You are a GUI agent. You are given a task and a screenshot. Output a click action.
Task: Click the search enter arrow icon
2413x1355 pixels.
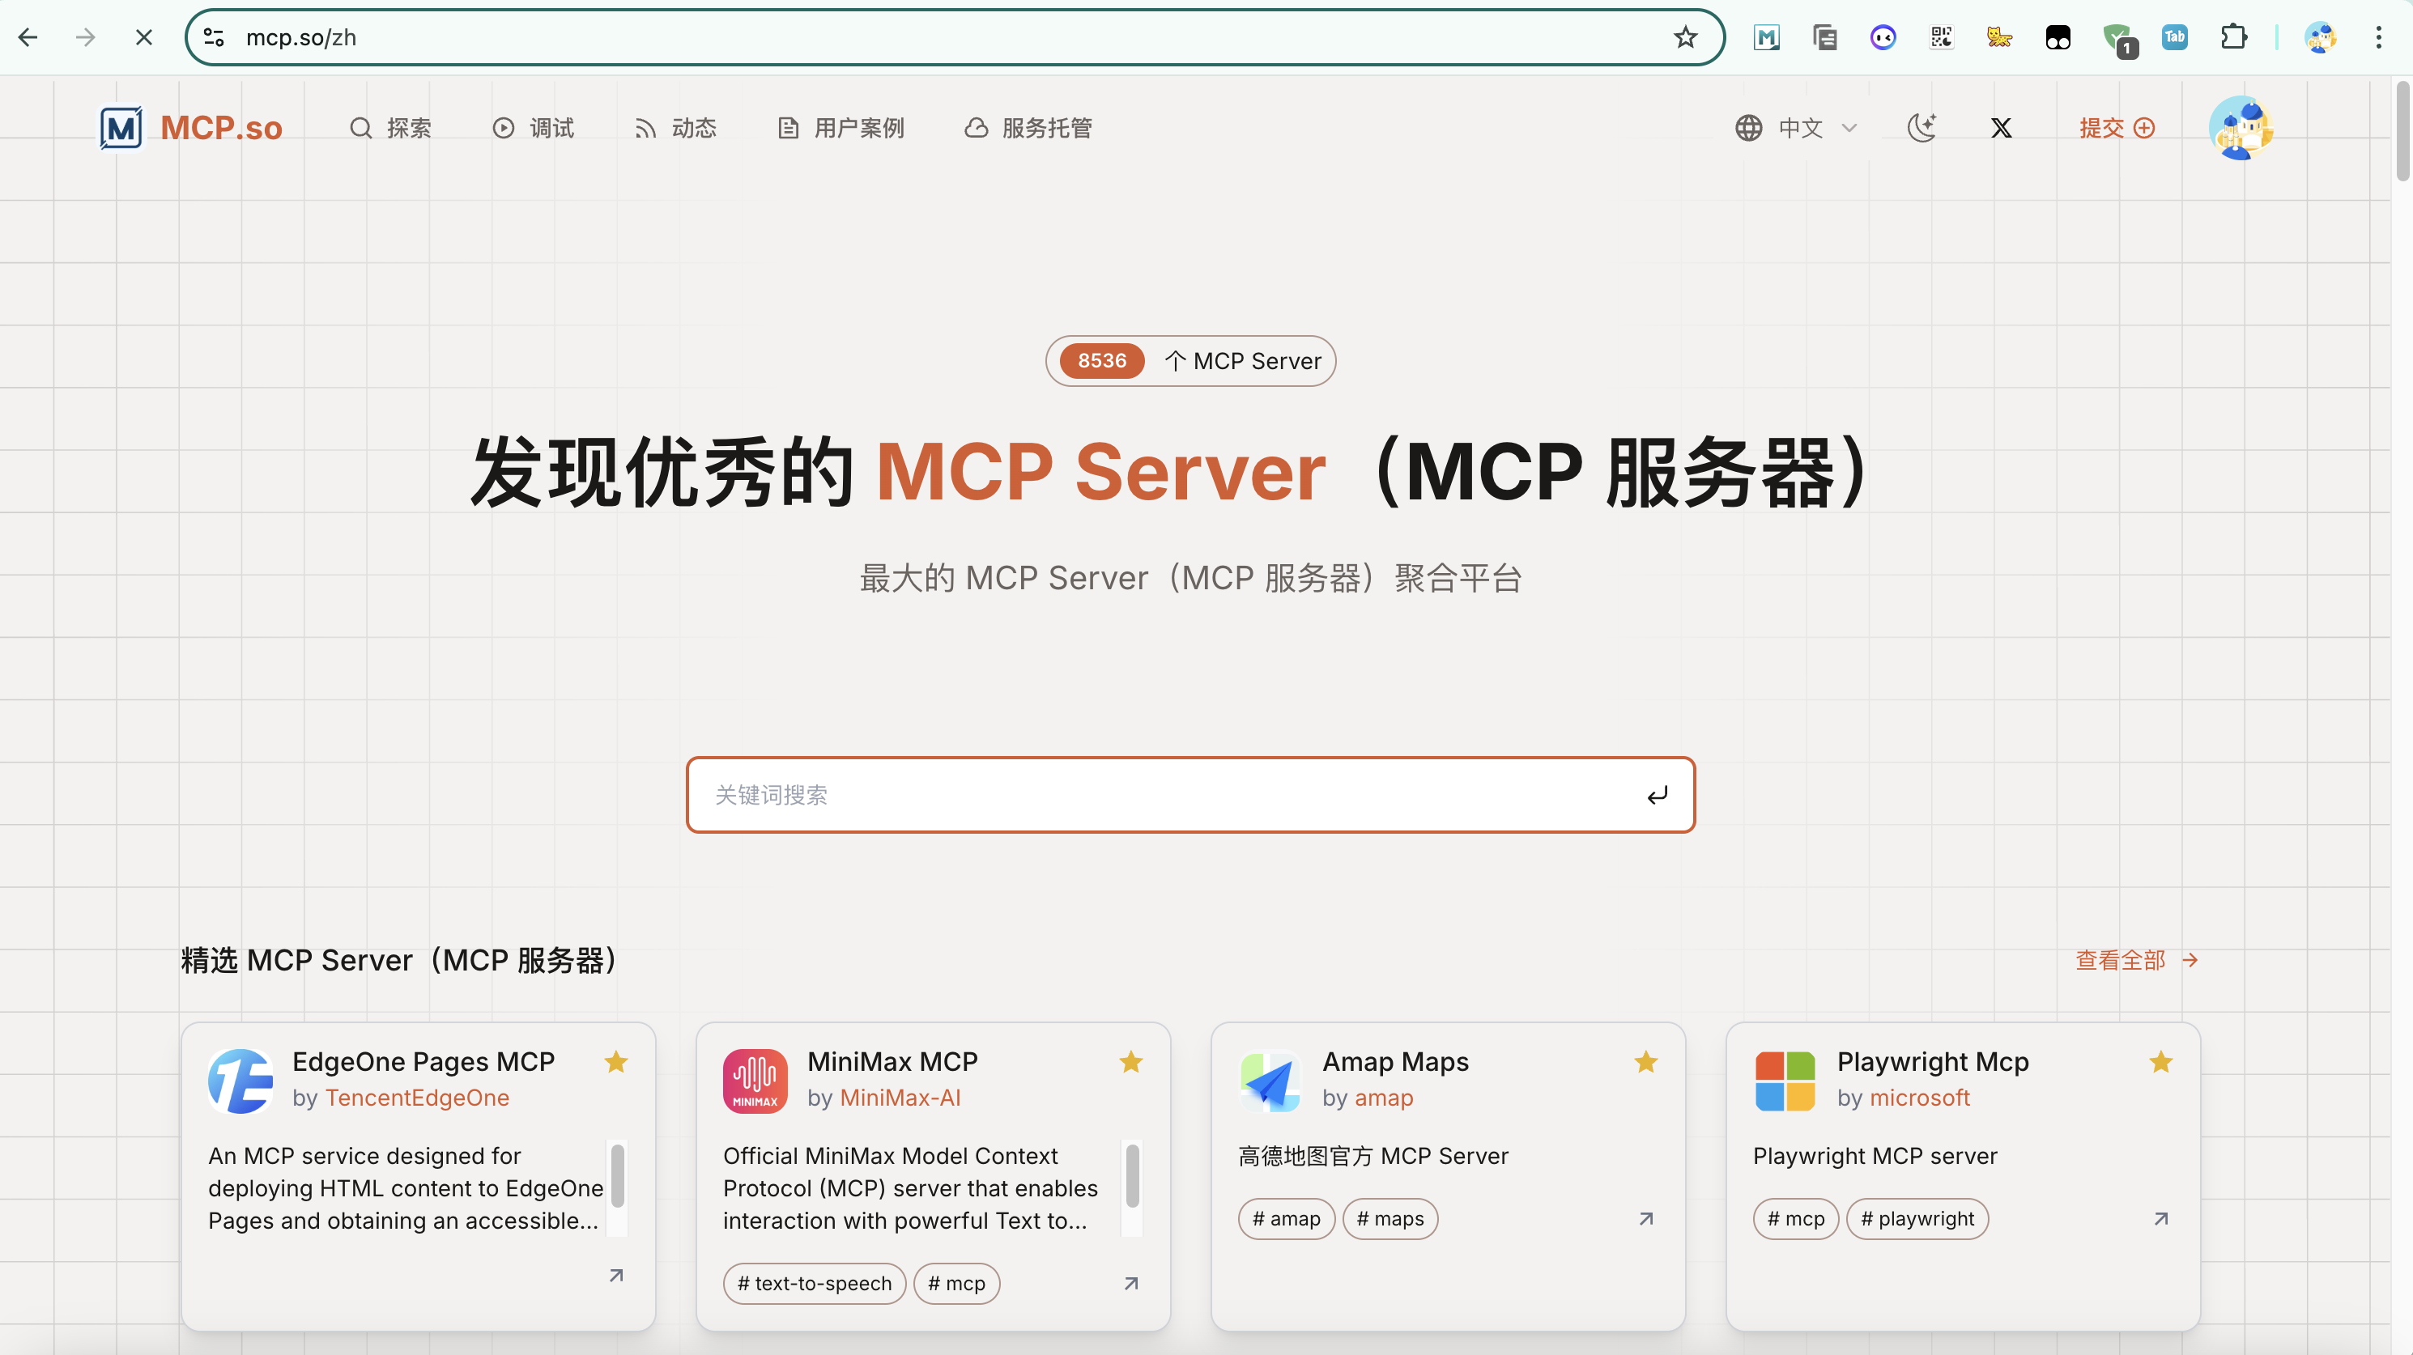pos(1657,795)
